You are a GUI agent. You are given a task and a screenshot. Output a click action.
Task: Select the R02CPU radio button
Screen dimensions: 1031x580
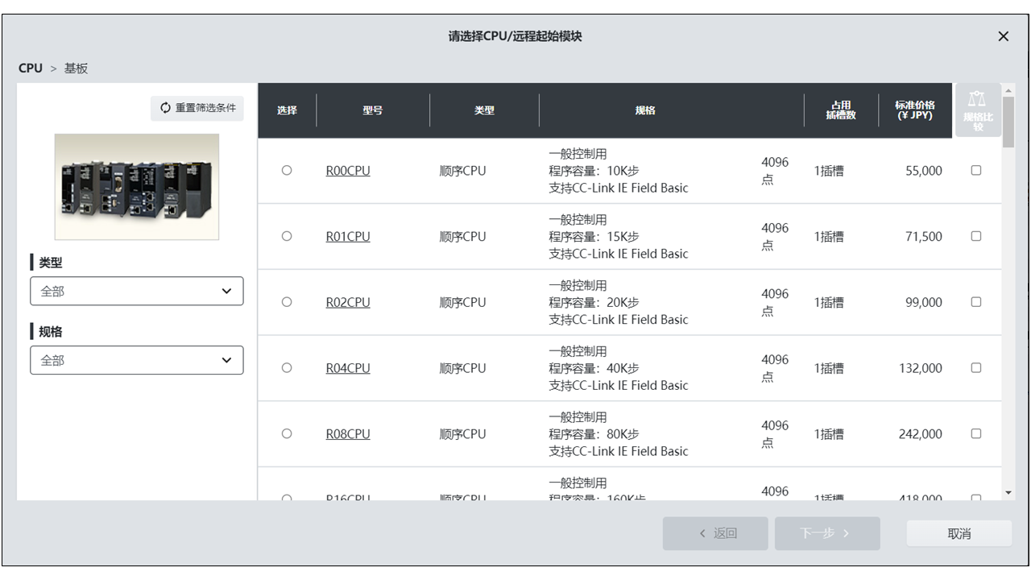(x=287, y=302)
